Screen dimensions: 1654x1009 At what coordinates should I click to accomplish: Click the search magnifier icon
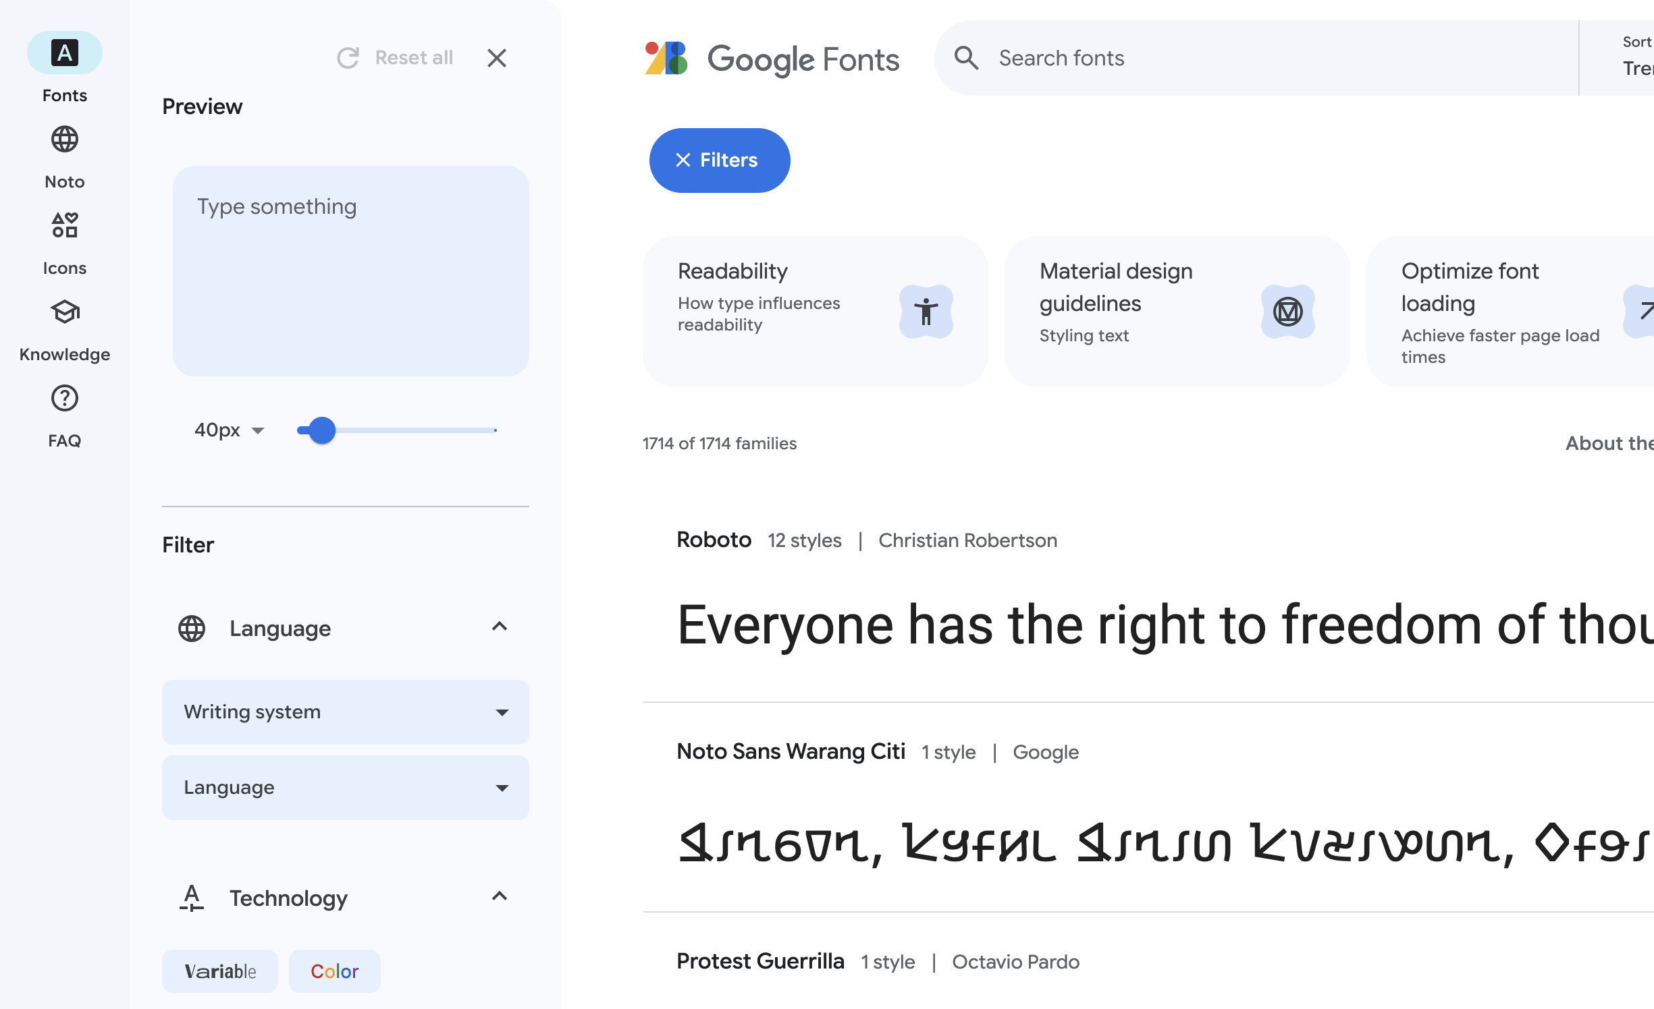[x=966, y=58]
